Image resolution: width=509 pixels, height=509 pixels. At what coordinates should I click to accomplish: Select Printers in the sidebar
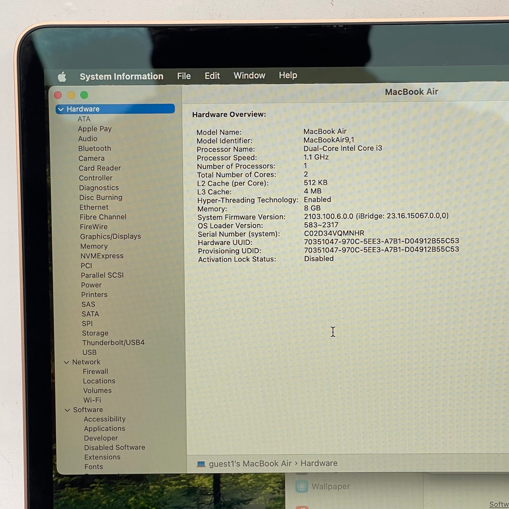(94, 294)
